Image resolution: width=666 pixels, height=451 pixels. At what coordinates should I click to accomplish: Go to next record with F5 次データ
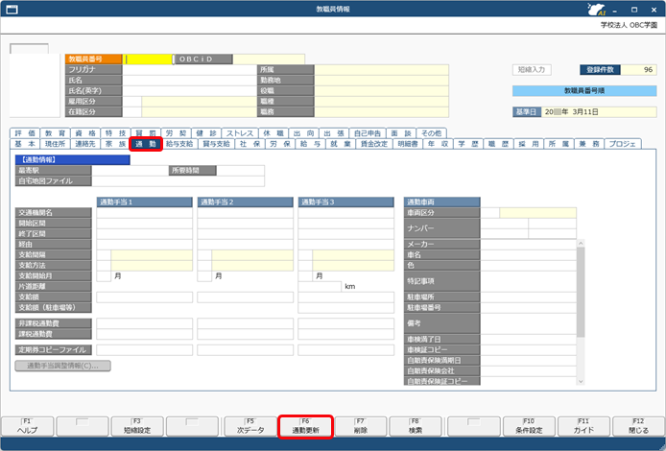coord(250,426)
